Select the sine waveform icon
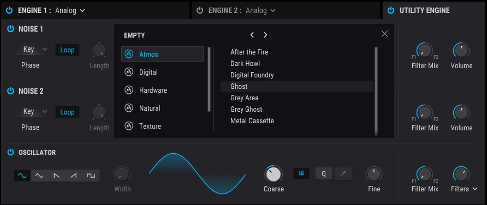 pyautogui.click(x=22, y=176)
